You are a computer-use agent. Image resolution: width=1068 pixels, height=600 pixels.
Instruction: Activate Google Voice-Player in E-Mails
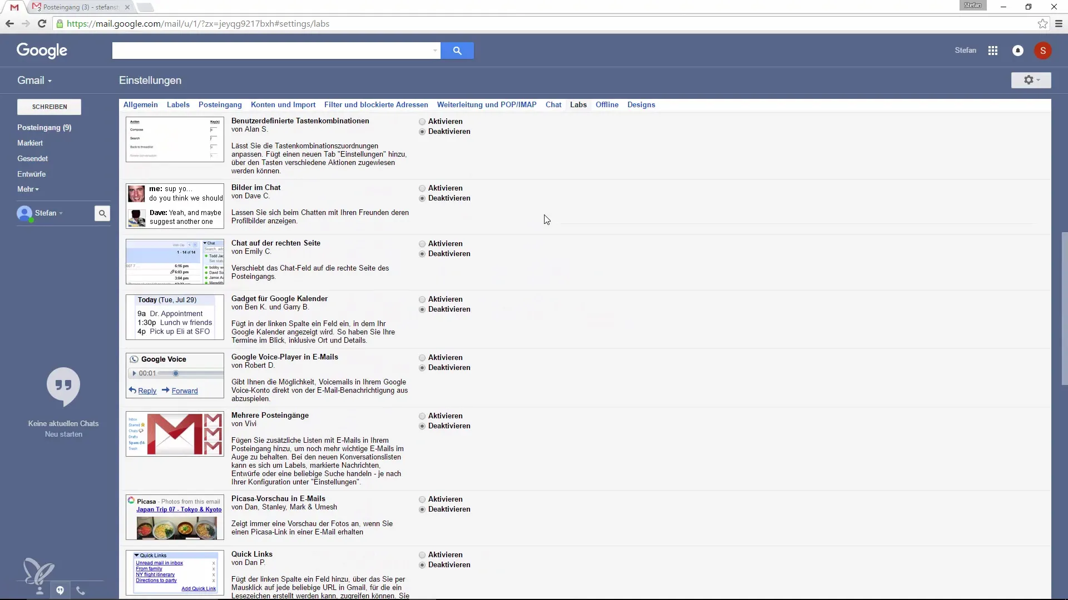[422, 358]
